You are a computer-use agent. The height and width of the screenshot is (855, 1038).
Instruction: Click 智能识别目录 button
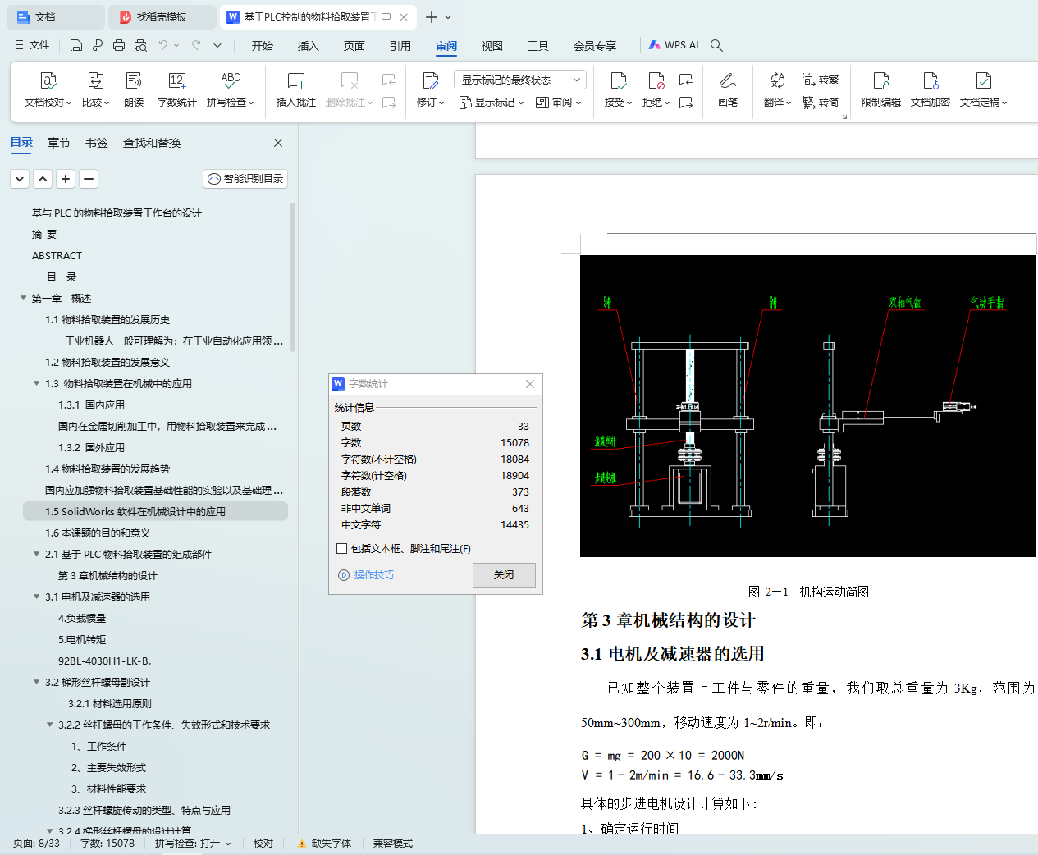point(245,178)
